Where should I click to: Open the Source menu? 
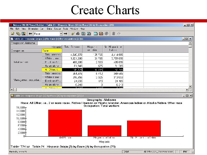(57, 29)
